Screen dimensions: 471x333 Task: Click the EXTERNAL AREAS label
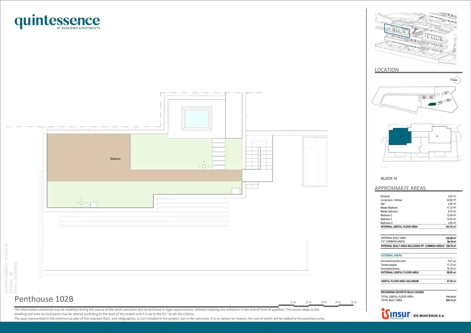coord(391,255)
